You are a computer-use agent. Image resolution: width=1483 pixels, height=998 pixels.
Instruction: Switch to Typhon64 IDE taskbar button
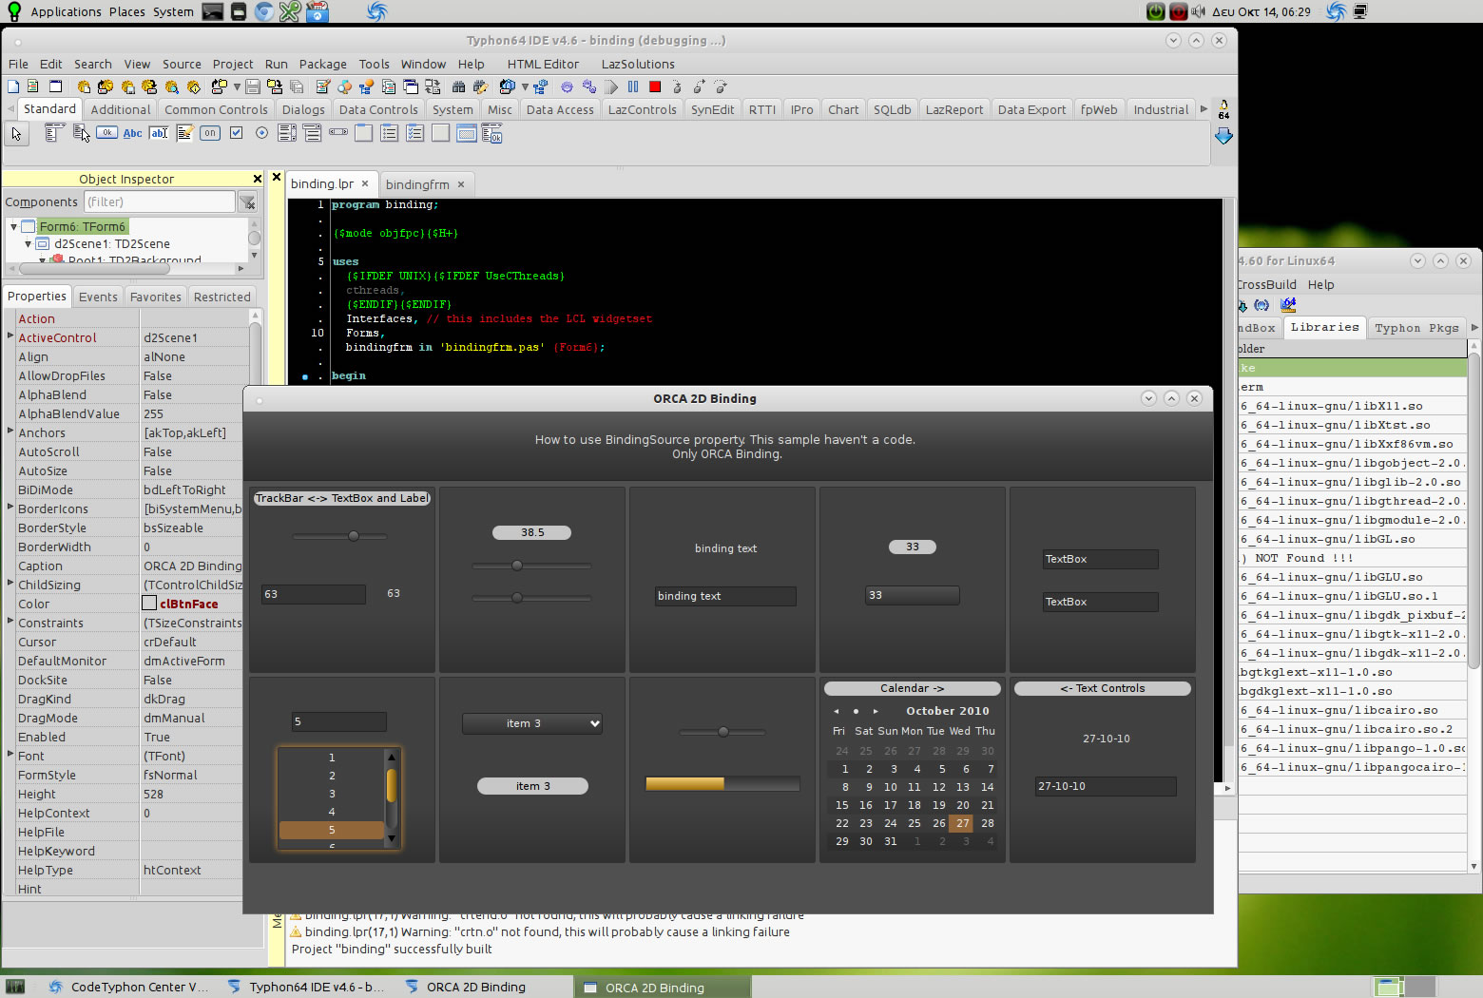click(306, 987)
